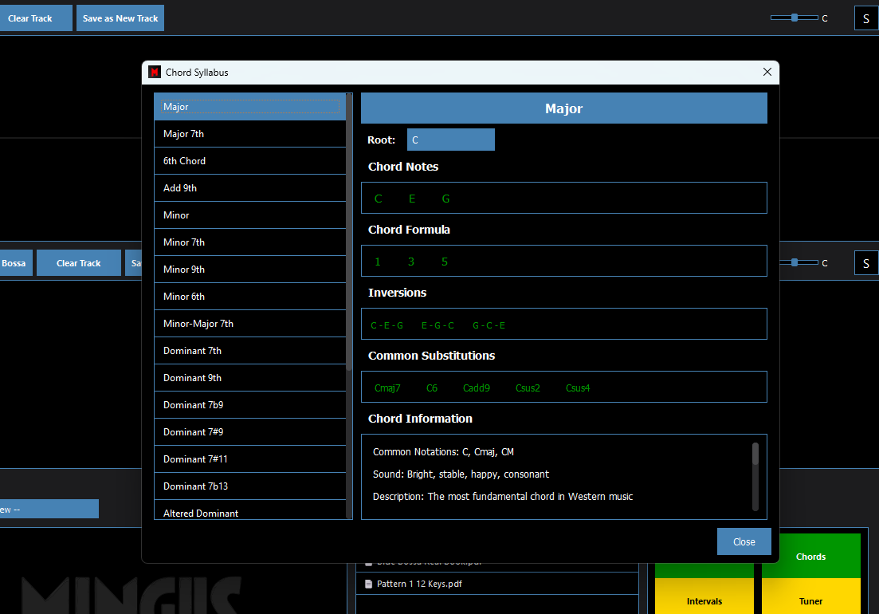Open the yellow Tuner tile
Screen dimensions: 879x614
coord(810,600)
